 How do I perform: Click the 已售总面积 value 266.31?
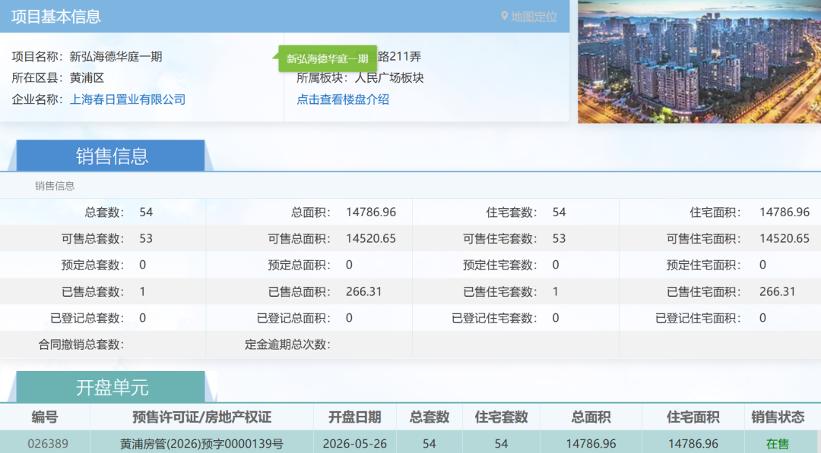(364, 291)
